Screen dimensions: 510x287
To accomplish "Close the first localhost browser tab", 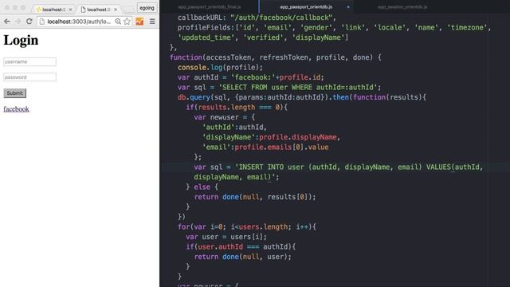I will point(71,10).
